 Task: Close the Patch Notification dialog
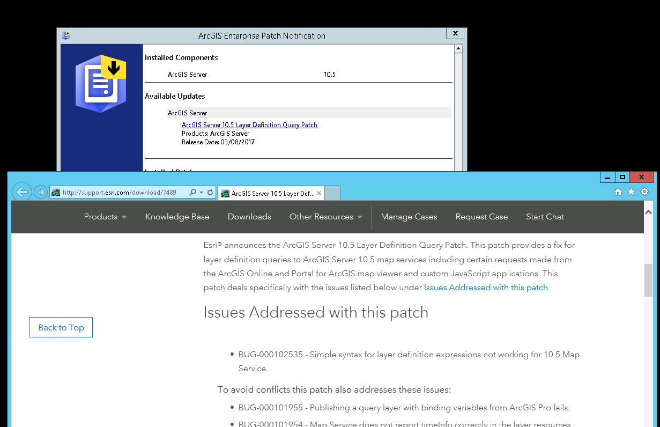(x=455, y=33)
